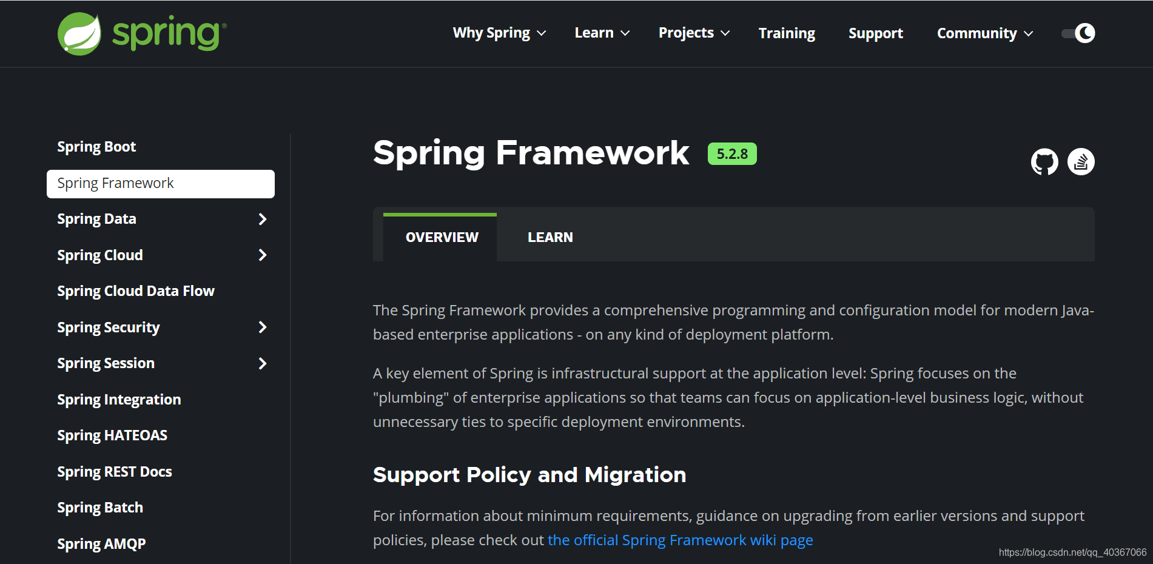Expand the Spring Data submenu chevron

click(x=263, y=220)
